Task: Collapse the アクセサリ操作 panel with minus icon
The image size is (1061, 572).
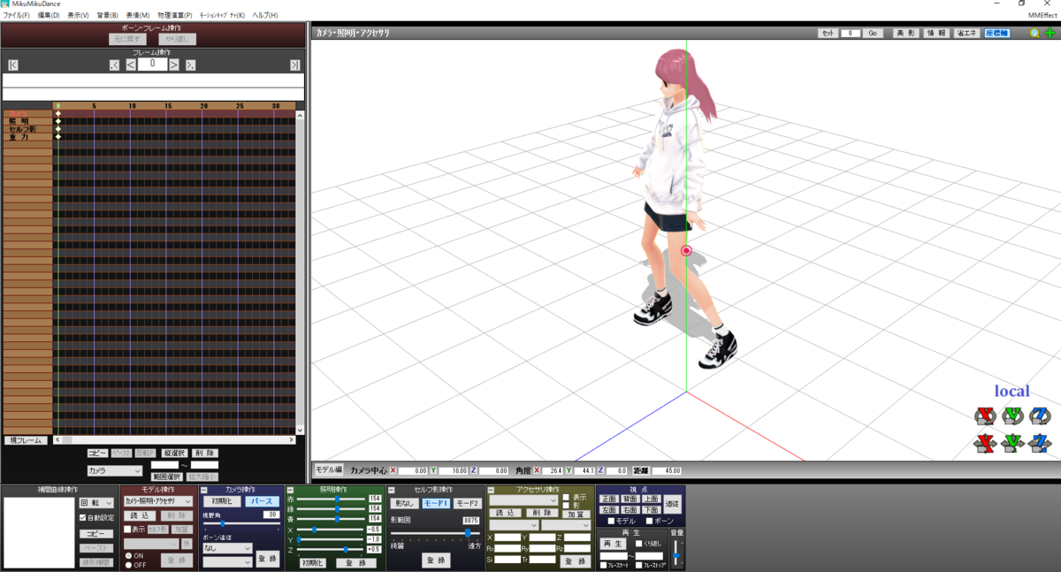Action: (490, 490)
